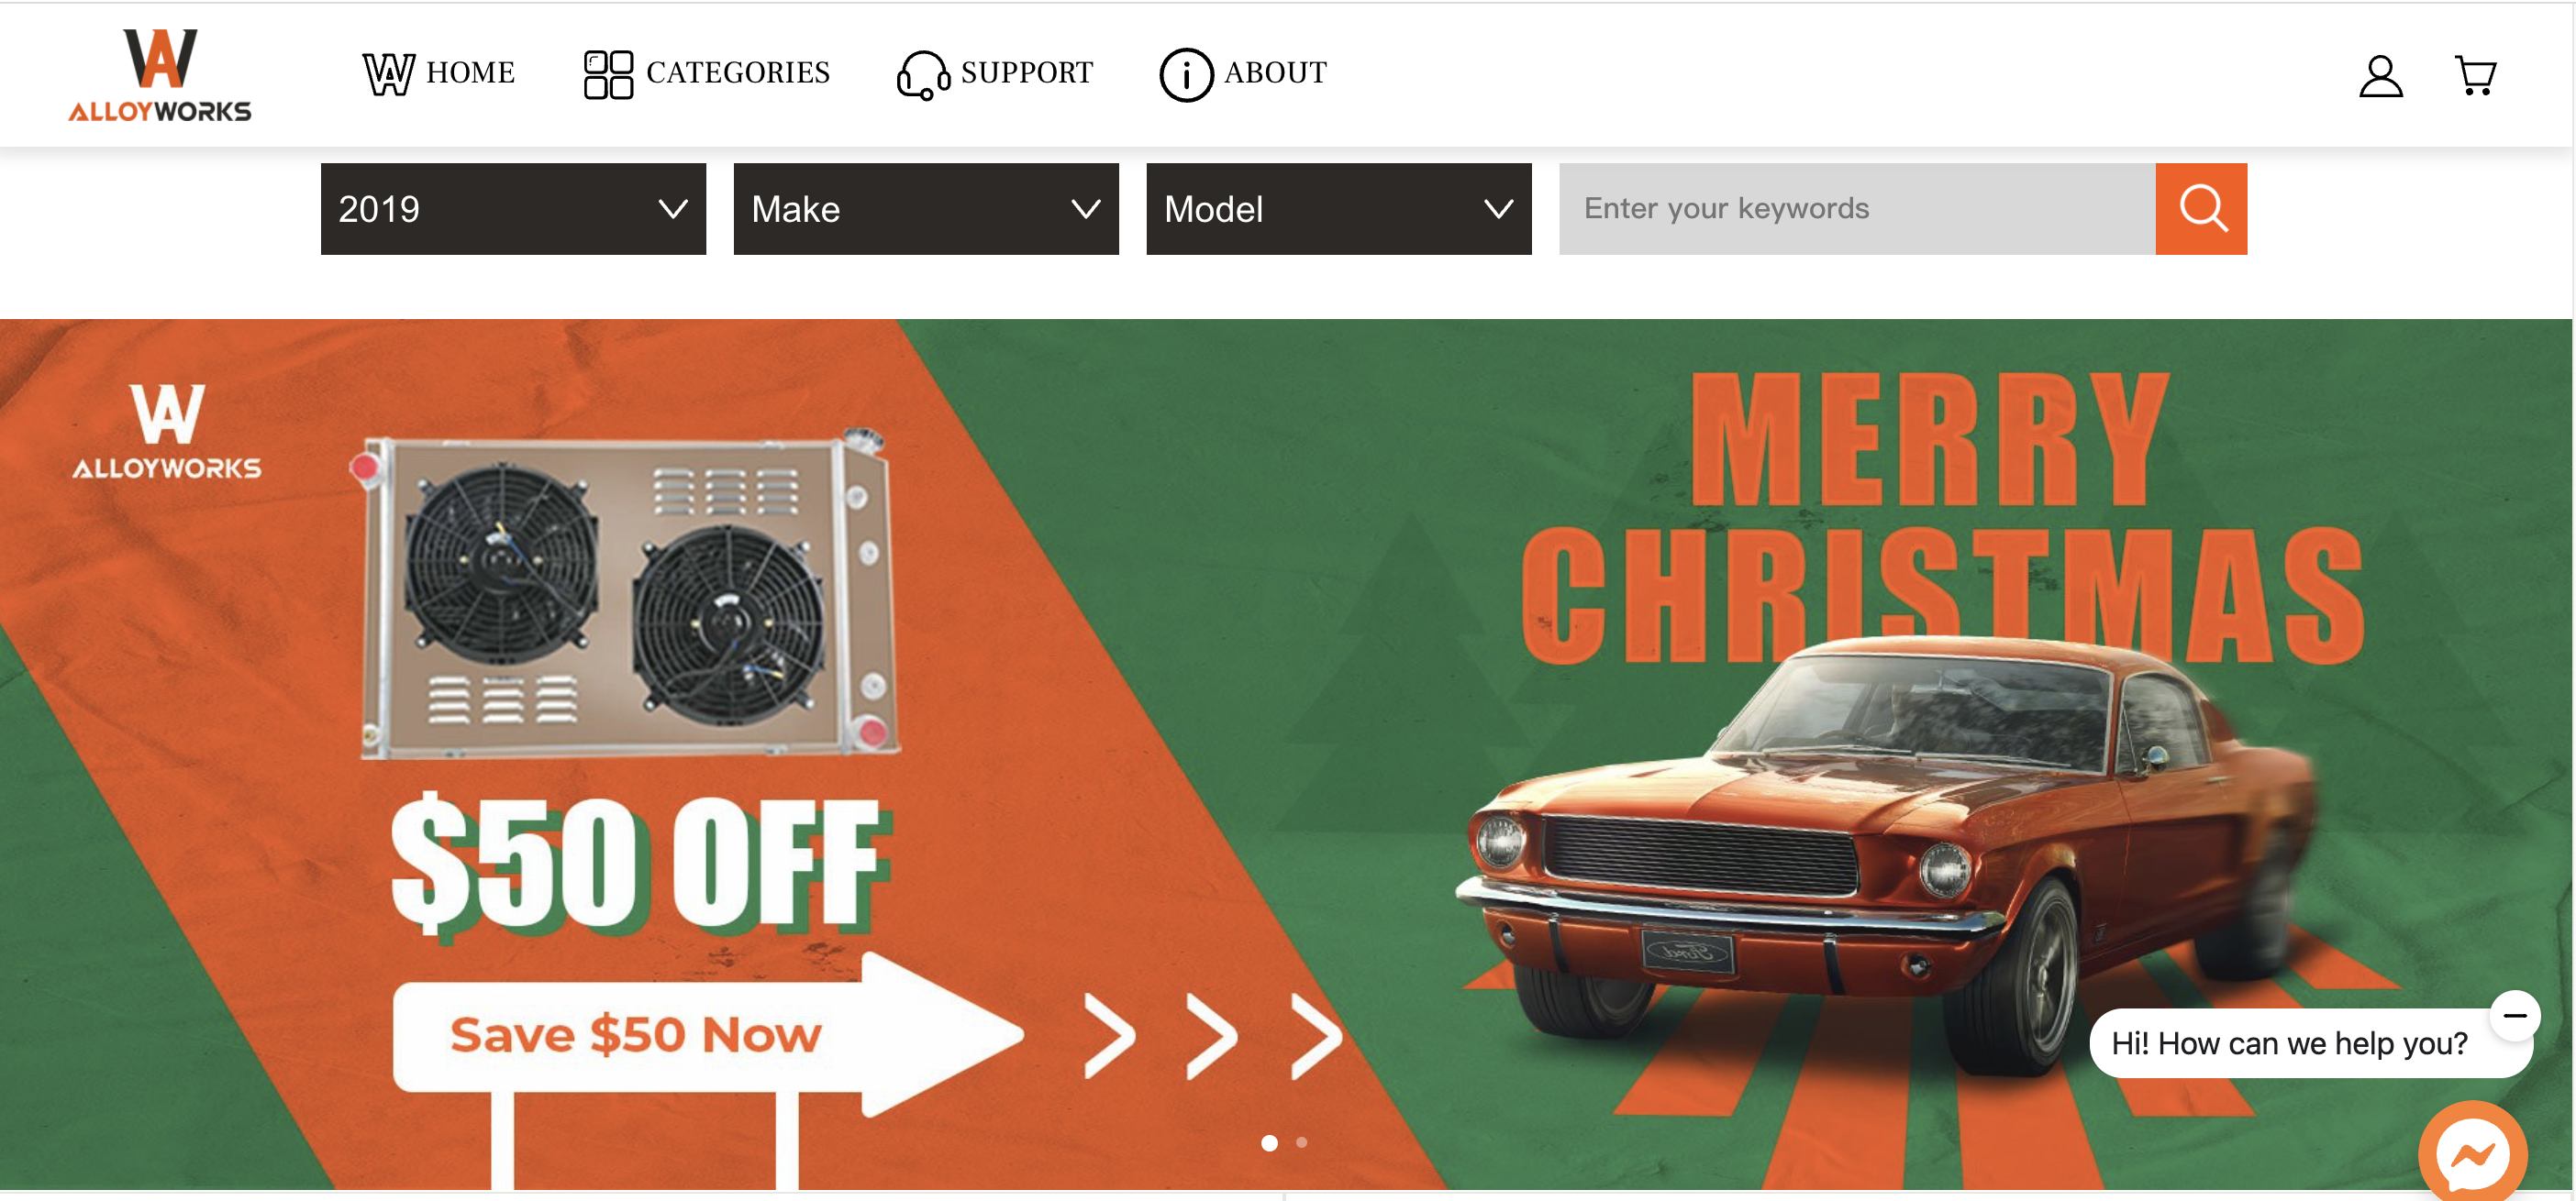Open the Make dropdown
The image size is (2576, 1201).
tap(926, 209)
